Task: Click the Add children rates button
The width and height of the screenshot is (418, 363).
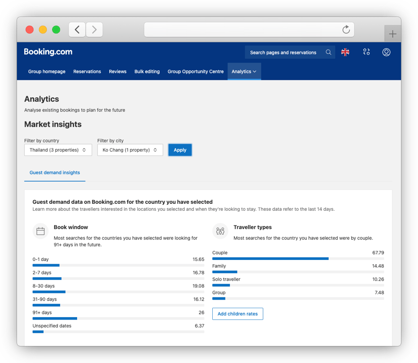Action: pyautogui.click(x=237, y=314)
